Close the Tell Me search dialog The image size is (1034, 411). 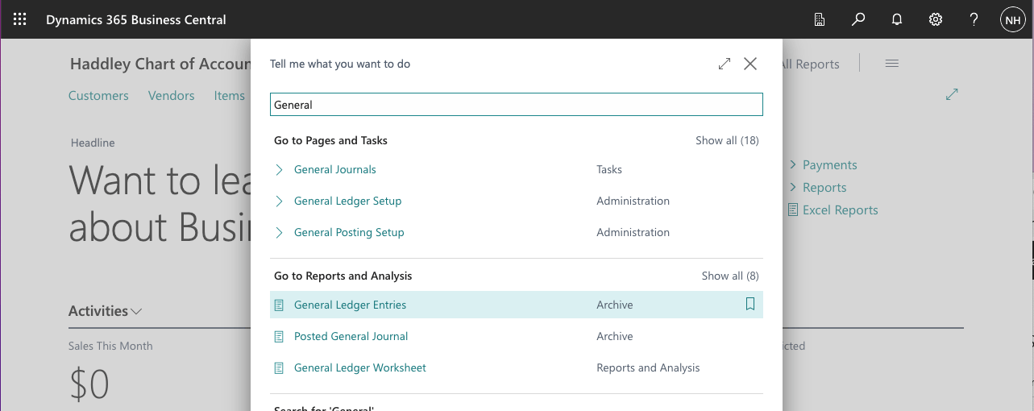(750, 64)
